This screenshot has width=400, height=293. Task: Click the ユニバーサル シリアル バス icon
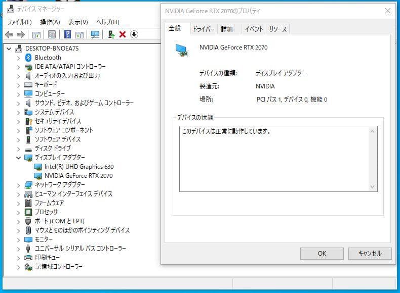click(28, 248)
